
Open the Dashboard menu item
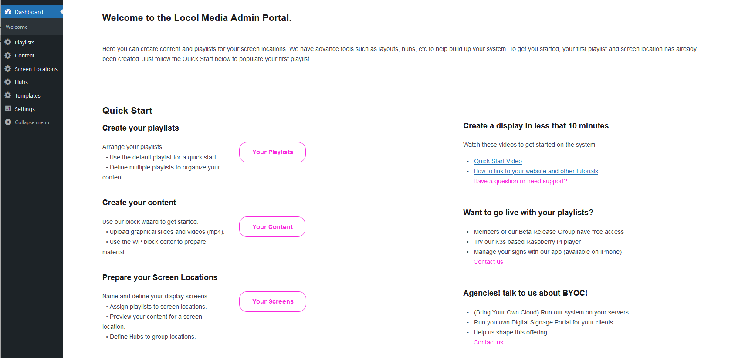click(x=29, y=11)
